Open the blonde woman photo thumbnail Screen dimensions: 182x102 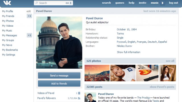click(123, 73)
